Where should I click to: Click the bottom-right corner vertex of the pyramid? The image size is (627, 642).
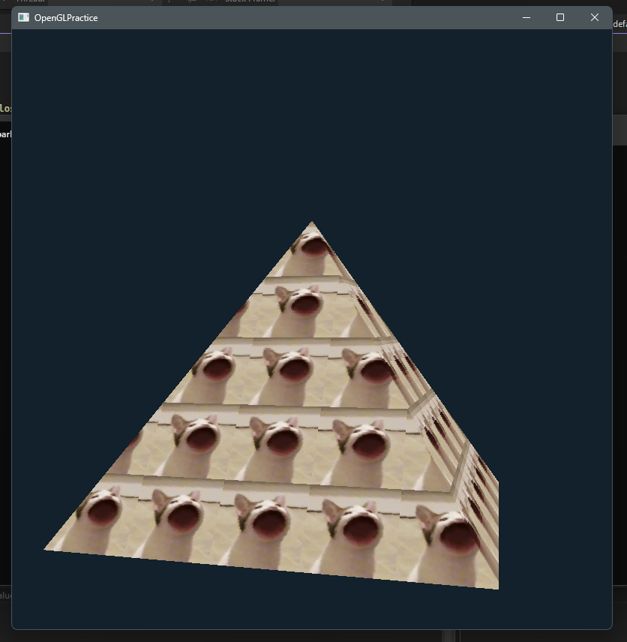tap(497, 588)
